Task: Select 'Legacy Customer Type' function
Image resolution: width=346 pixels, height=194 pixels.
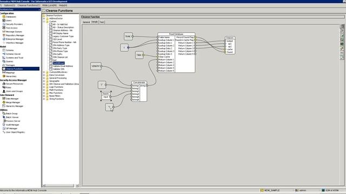Action: point(63,36)
